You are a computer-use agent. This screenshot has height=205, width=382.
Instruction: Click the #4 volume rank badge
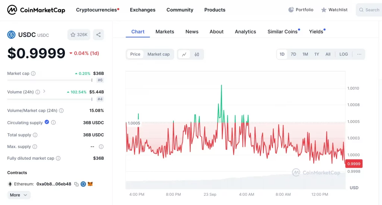[100, 99]
